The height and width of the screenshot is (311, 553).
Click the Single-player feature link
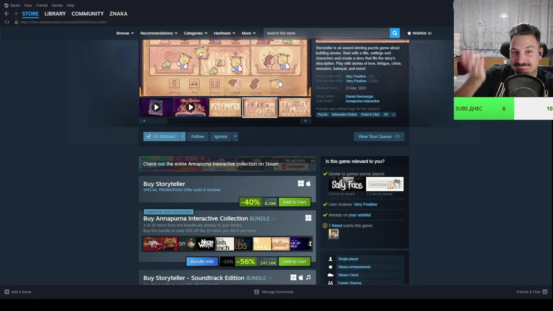click(x=348, y=259)
